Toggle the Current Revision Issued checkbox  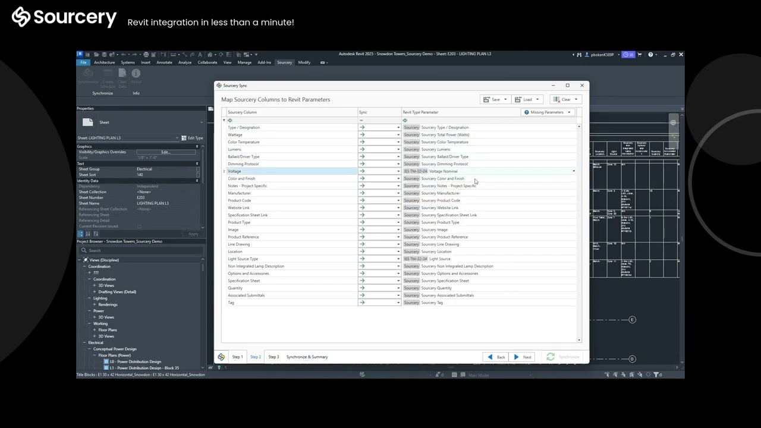[x=140, y=226]
